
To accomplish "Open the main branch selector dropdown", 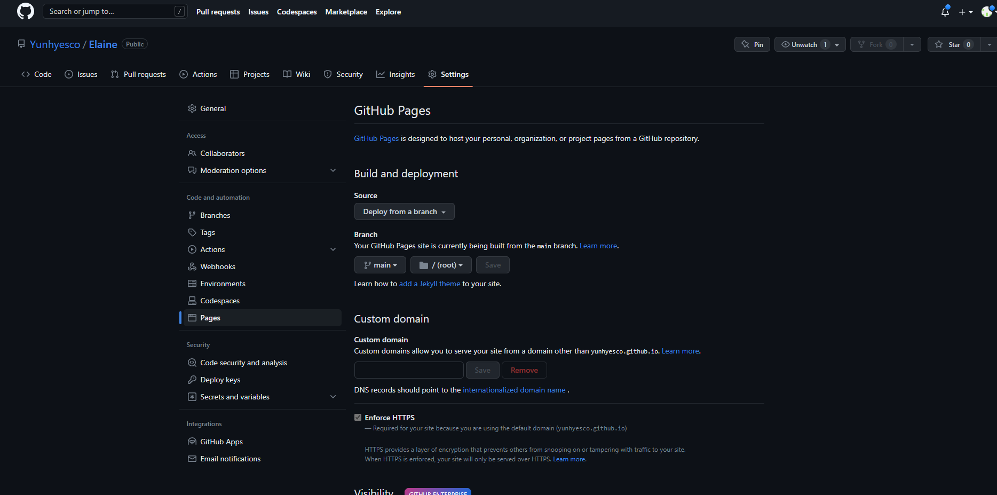I will (380, 265).
